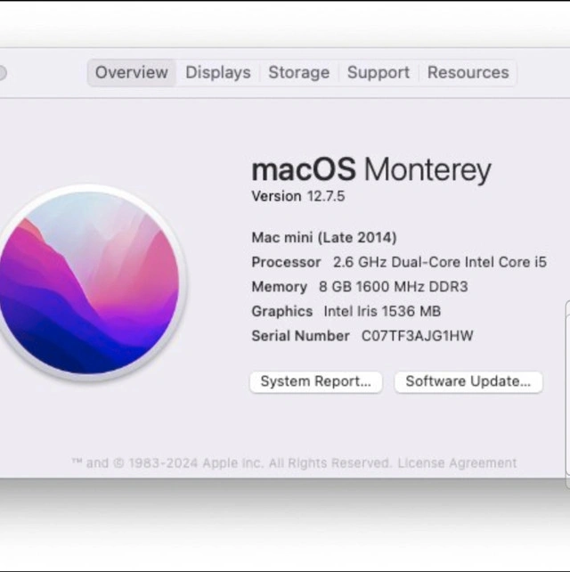Viewport: 570px width, 572px height.
Task: Click the macOS Monterey heading
Action: (370, 169)
